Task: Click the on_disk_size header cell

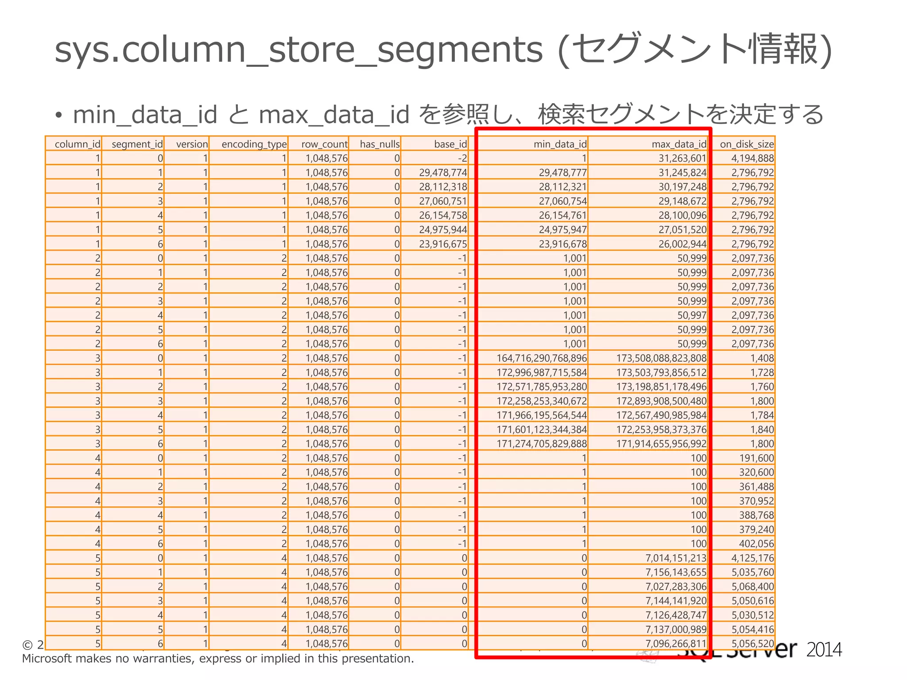Action: coord(747,144)
